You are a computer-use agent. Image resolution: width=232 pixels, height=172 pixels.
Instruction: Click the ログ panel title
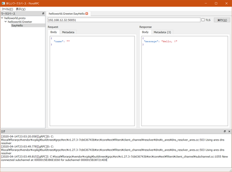tap(3, 131)
